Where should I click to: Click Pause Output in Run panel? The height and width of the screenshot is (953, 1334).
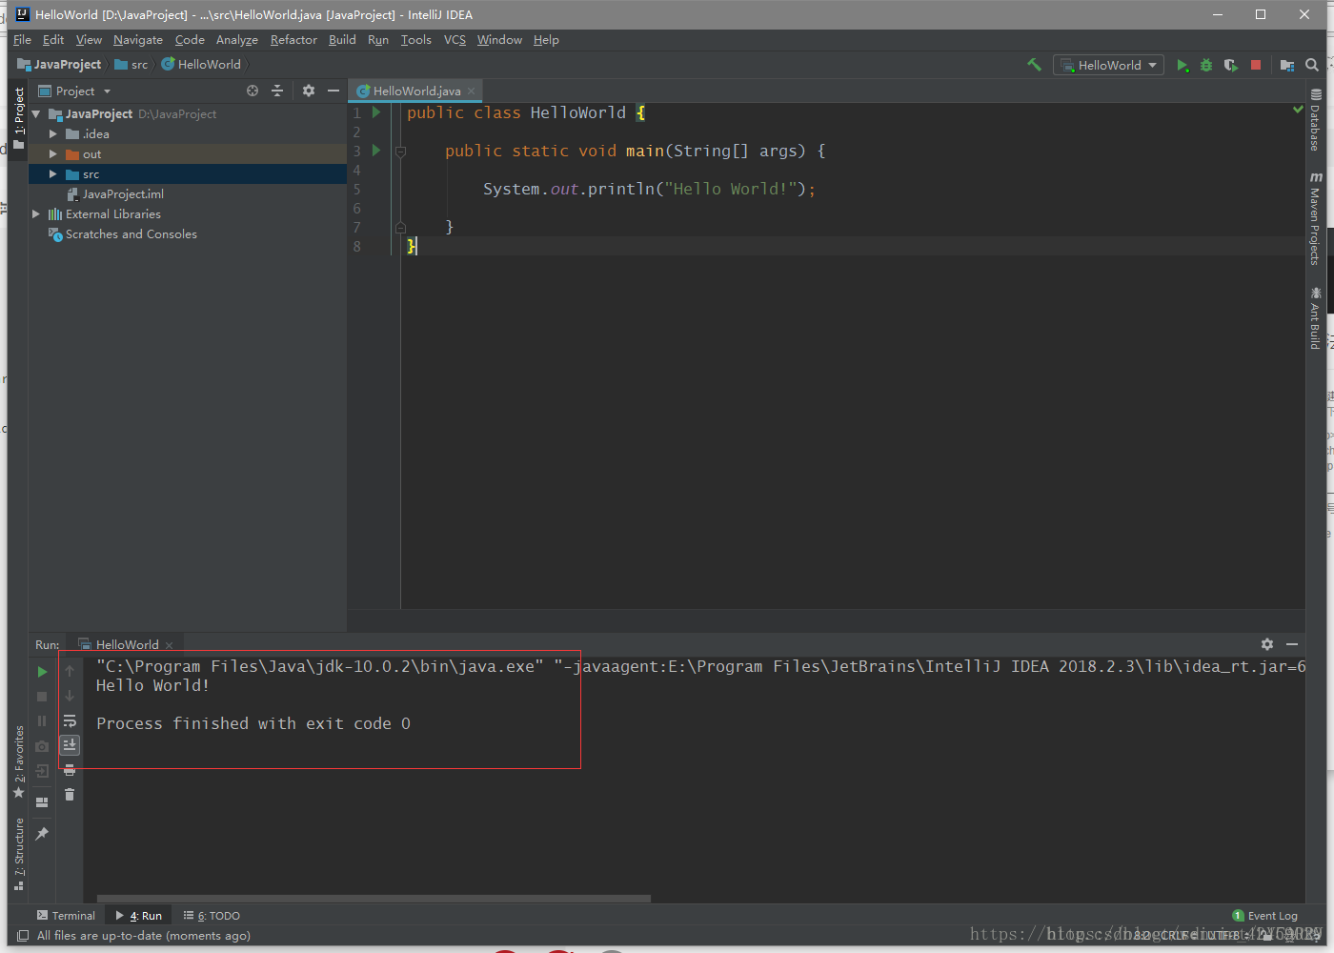[x=42, y=721]
